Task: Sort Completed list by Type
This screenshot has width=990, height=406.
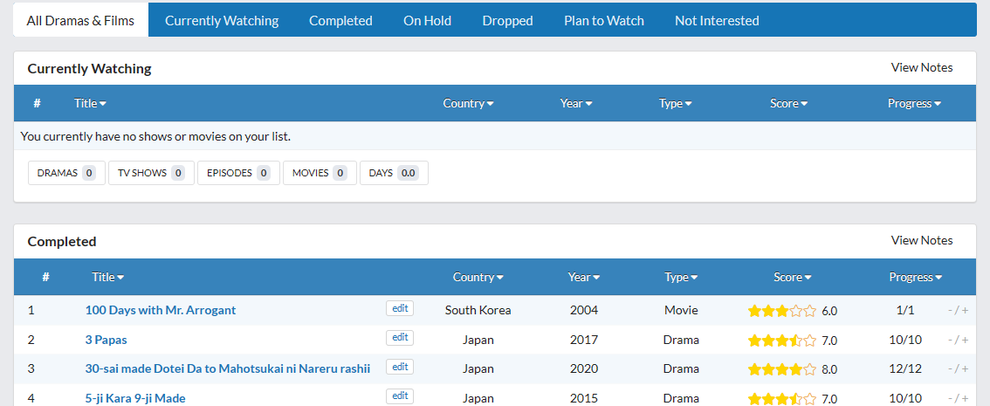Action: pyautogui.click(x=681, y=277)
